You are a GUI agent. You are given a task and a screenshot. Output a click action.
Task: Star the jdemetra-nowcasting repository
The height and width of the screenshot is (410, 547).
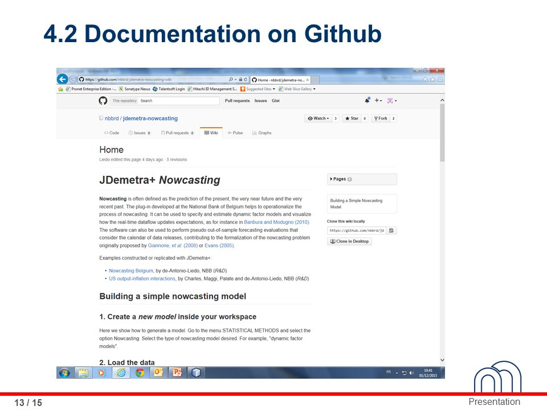coord(352,118)
